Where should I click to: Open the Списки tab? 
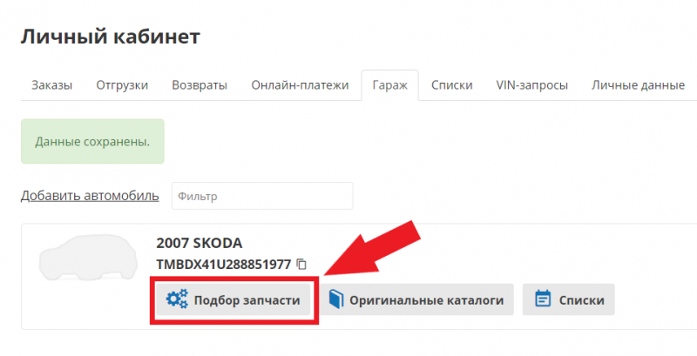click(x=451, y=85)
